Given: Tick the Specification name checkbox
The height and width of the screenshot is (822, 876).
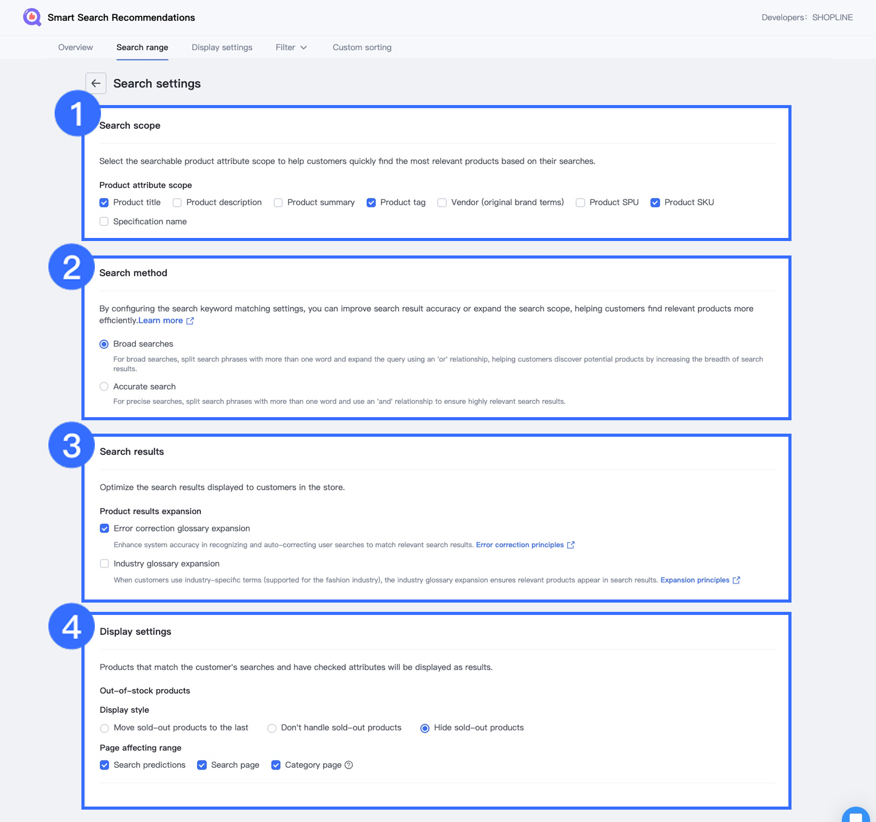Looking at the screenshot, I should [104, 221].
